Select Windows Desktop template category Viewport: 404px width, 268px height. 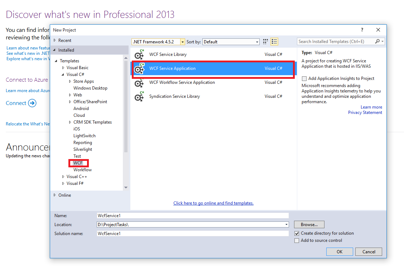point(90,88)
